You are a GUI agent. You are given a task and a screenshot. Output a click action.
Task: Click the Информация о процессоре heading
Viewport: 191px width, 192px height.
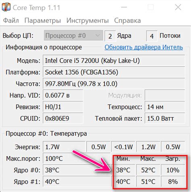[x=44, y=47]
